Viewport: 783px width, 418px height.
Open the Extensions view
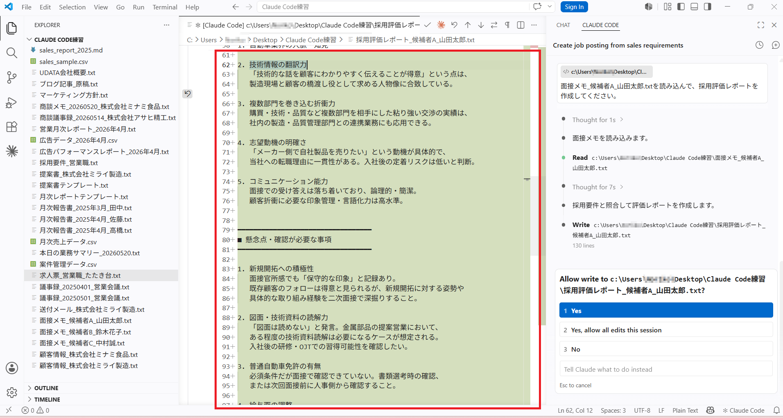(12, 127)
